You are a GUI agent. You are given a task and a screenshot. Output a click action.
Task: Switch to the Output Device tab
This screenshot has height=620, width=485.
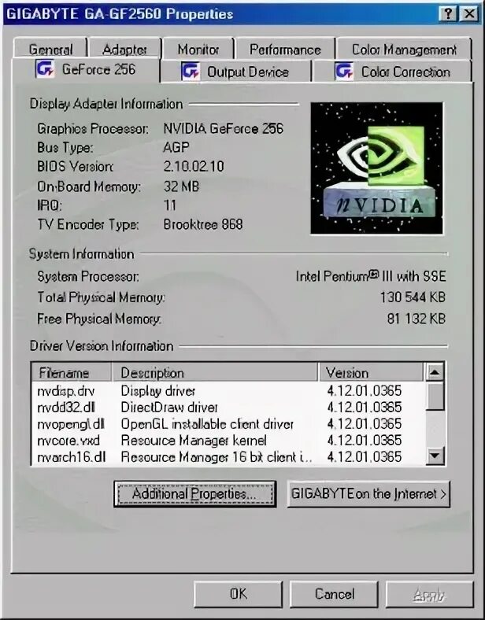coord(235,72)
